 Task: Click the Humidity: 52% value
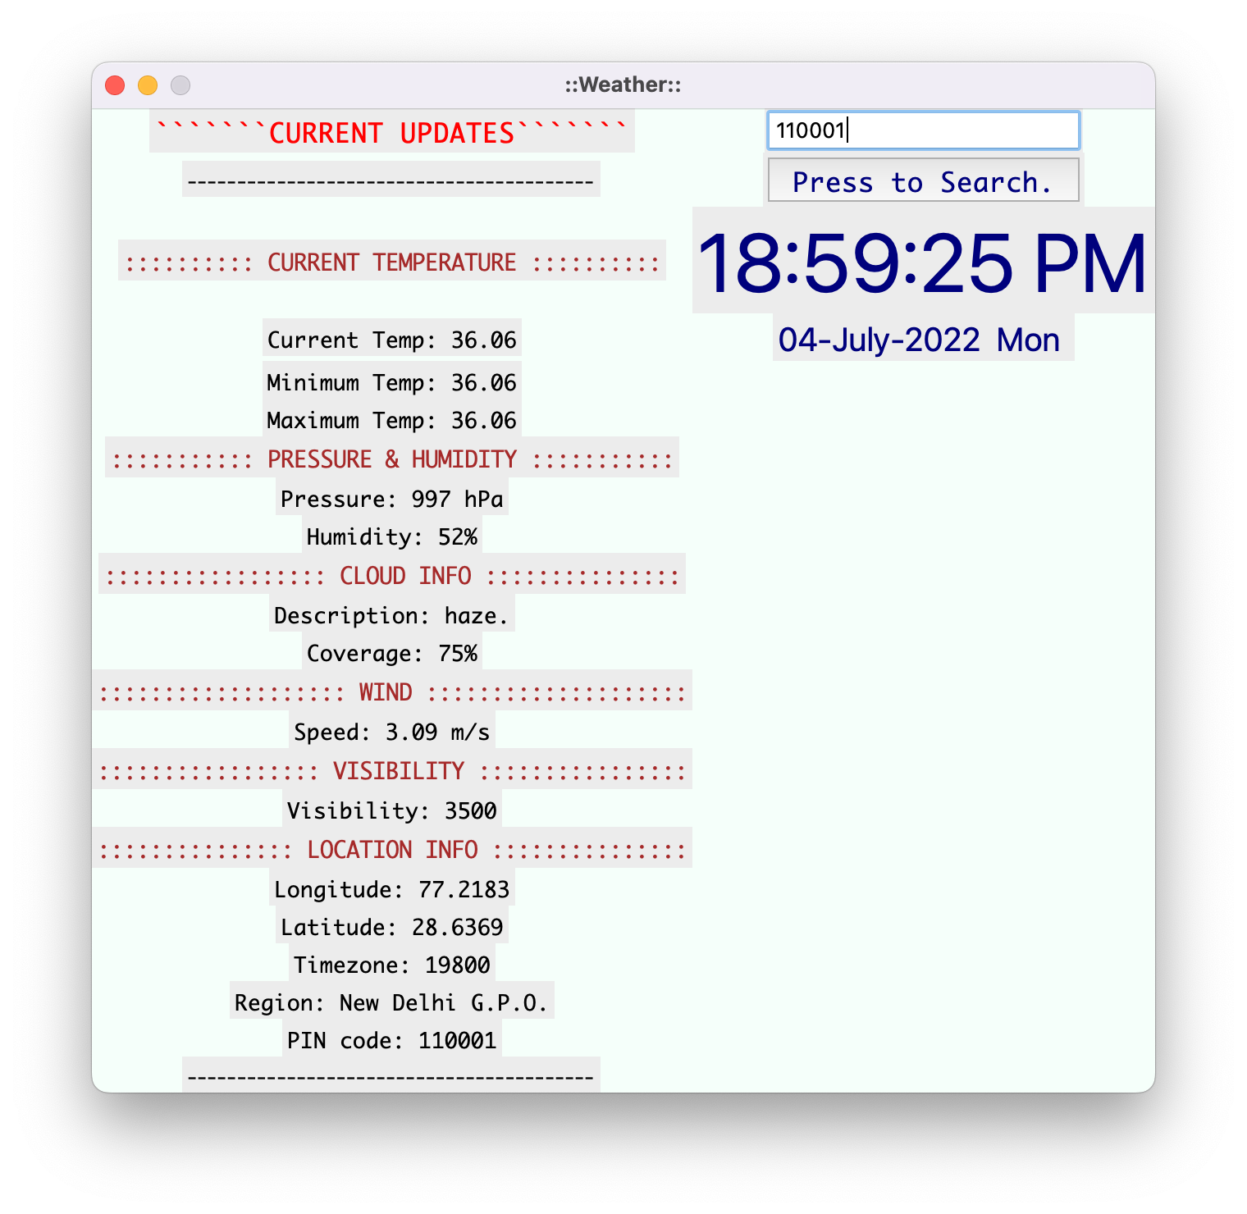coord(392,536)
